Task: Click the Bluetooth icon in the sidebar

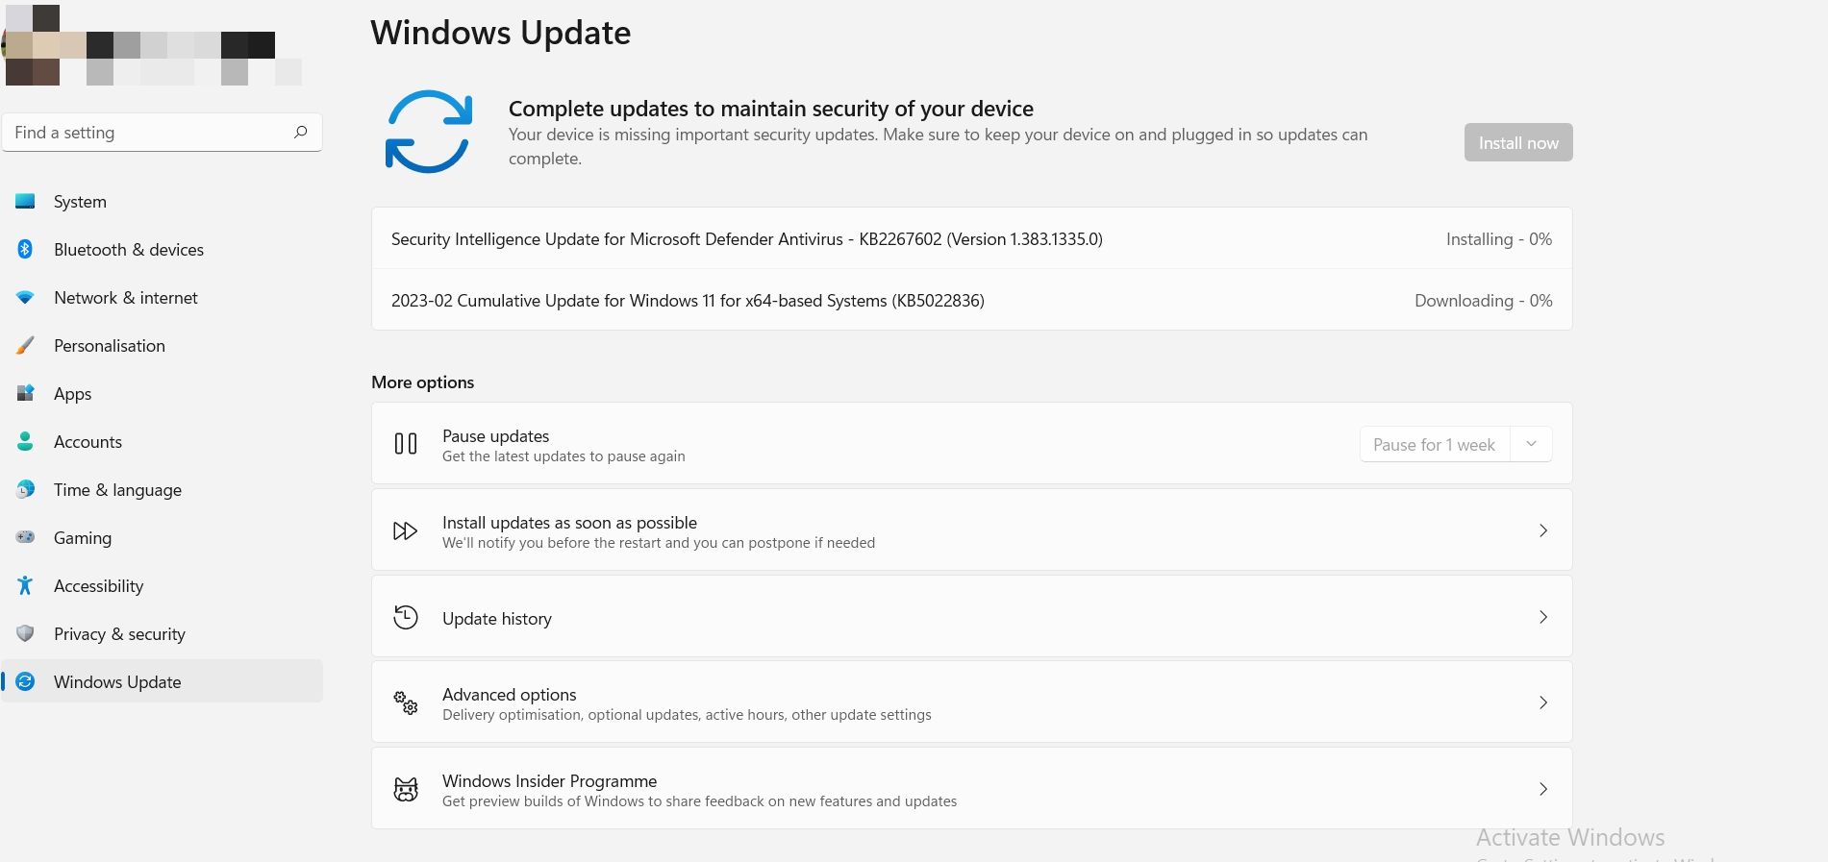Action: click(26, 250)
